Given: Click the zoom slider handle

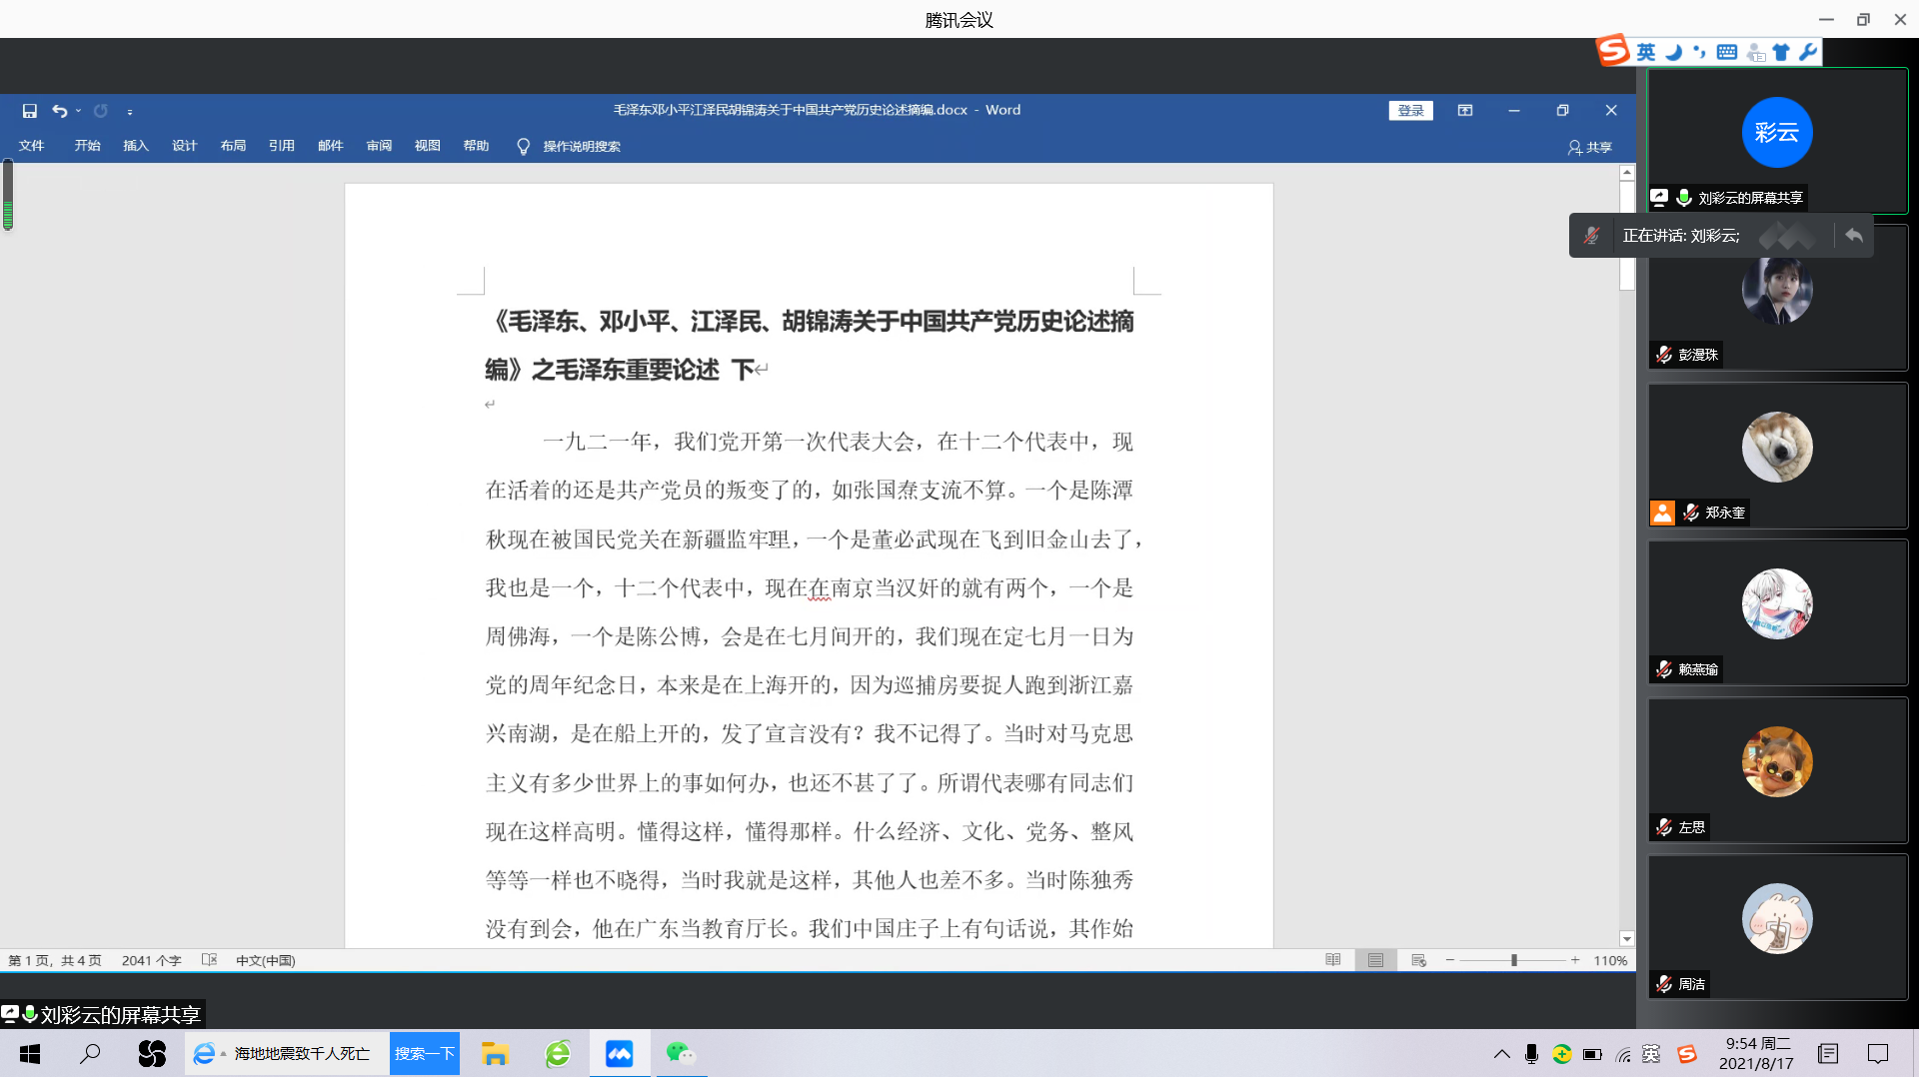Looking at the screenshot, I should click(x=1514, y=960).
